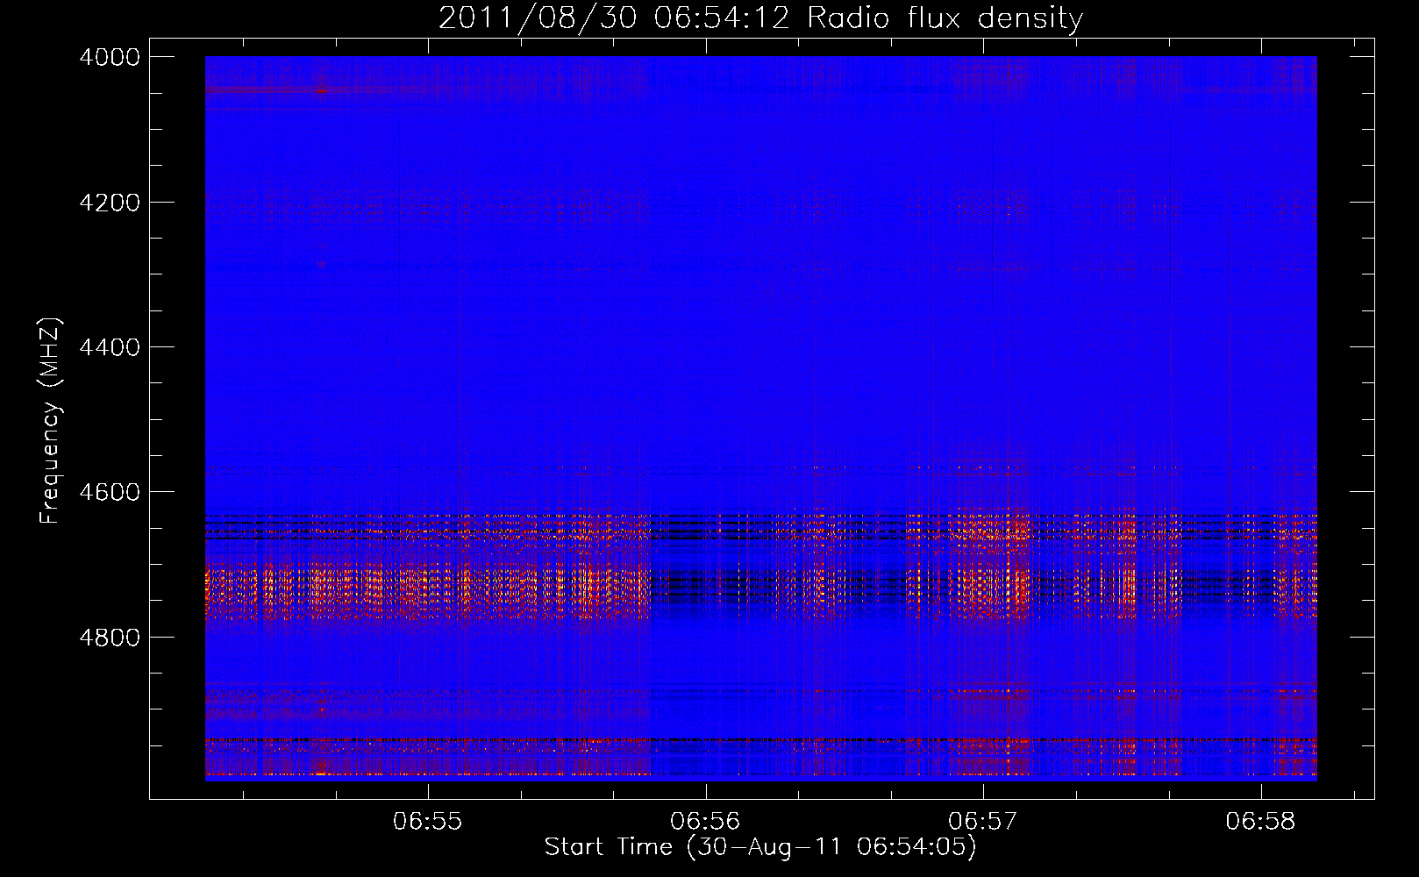Viewport: 1419px width, 877px height.
Task: Click the "Frequency (MHZ)" axis label
Action: pyautogui.click(x=51, y=420)
